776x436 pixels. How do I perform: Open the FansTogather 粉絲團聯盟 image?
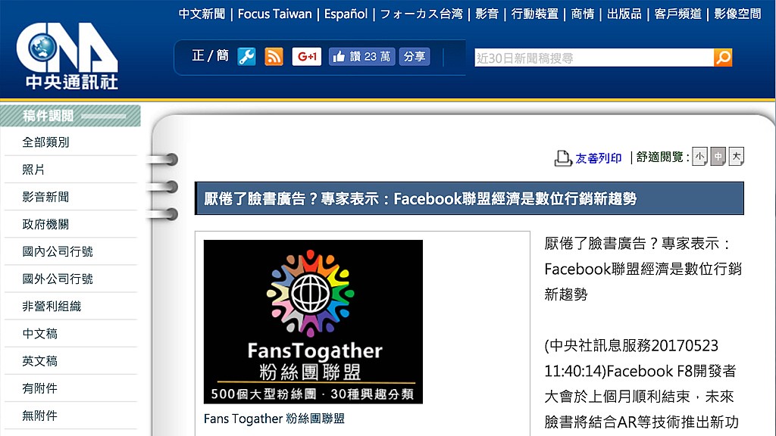point(313,322)
